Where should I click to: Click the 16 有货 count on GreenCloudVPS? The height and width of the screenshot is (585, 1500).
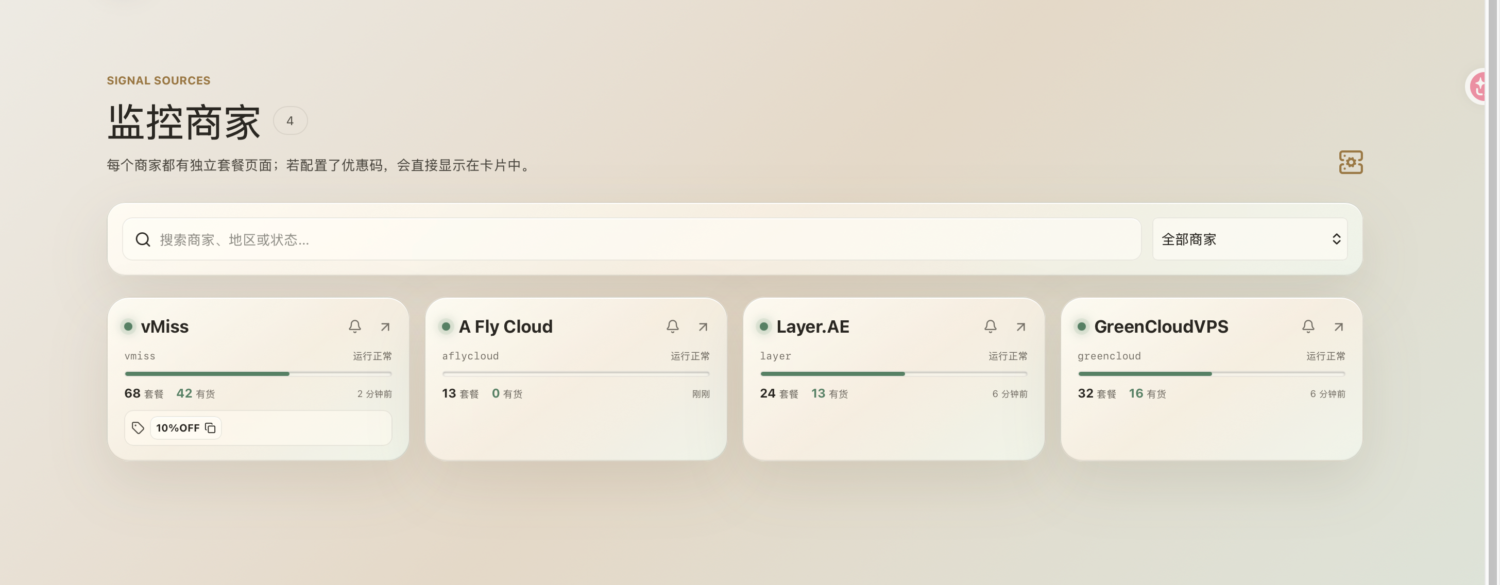point(1148,393)
